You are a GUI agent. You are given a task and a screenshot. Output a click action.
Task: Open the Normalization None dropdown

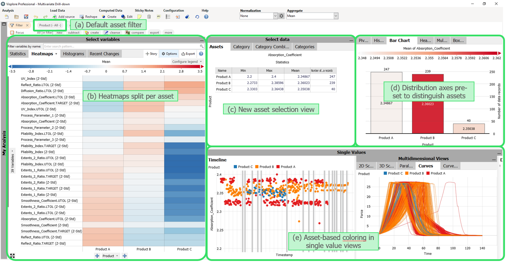[x=275, y=16]
